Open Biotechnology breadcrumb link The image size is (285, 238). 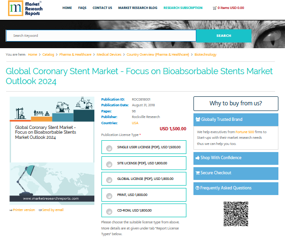[205, 55]
